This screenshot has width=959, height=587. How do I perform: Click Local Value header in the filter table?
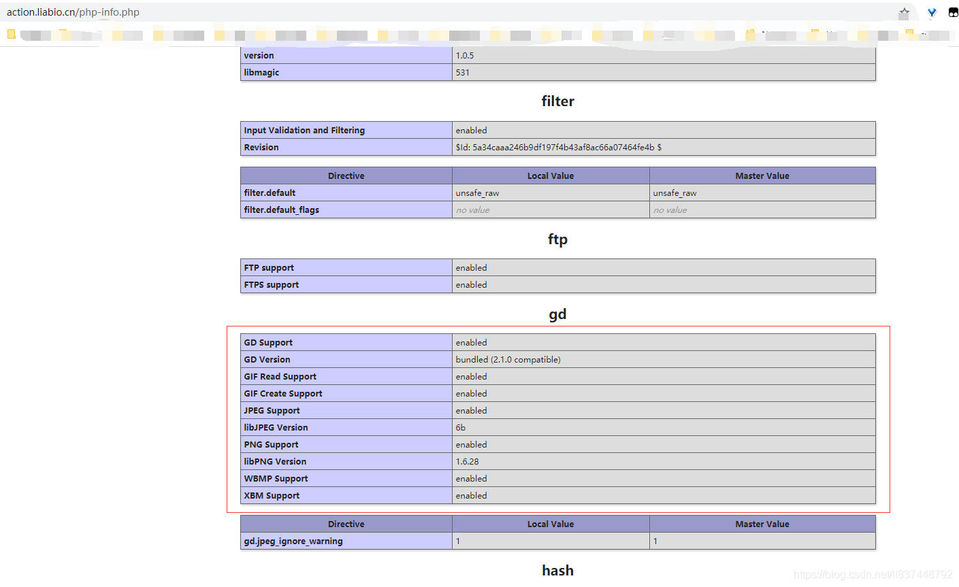point(551,176)
